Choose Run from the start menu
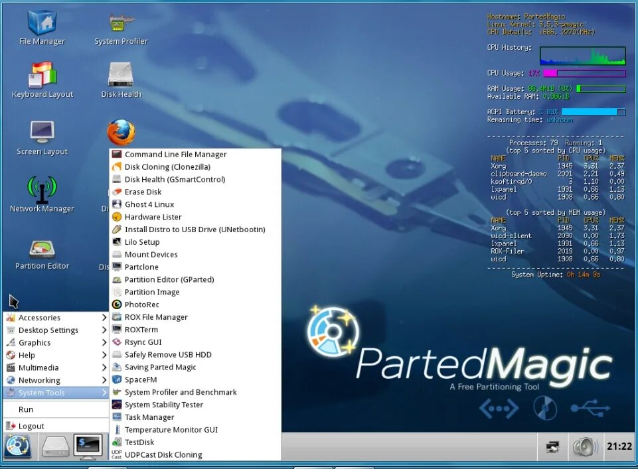Viewport: 638px width, 469px height. coord(56,409)
